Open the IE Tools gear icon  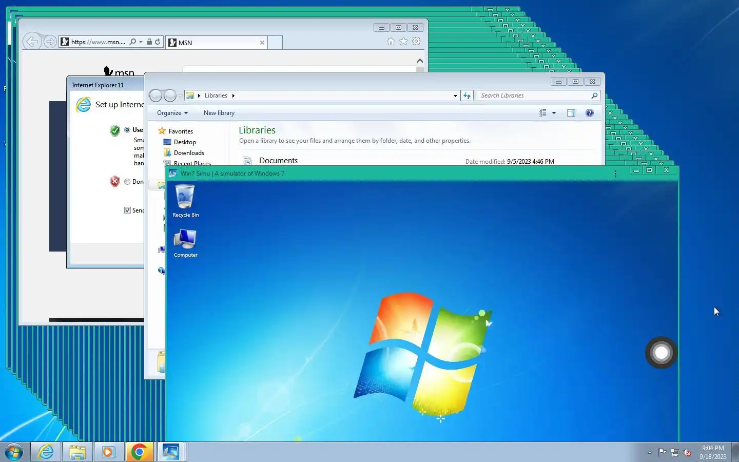click(416, 42)
